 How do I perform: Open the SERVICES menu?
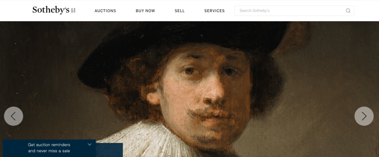click(x=215, y=11)
